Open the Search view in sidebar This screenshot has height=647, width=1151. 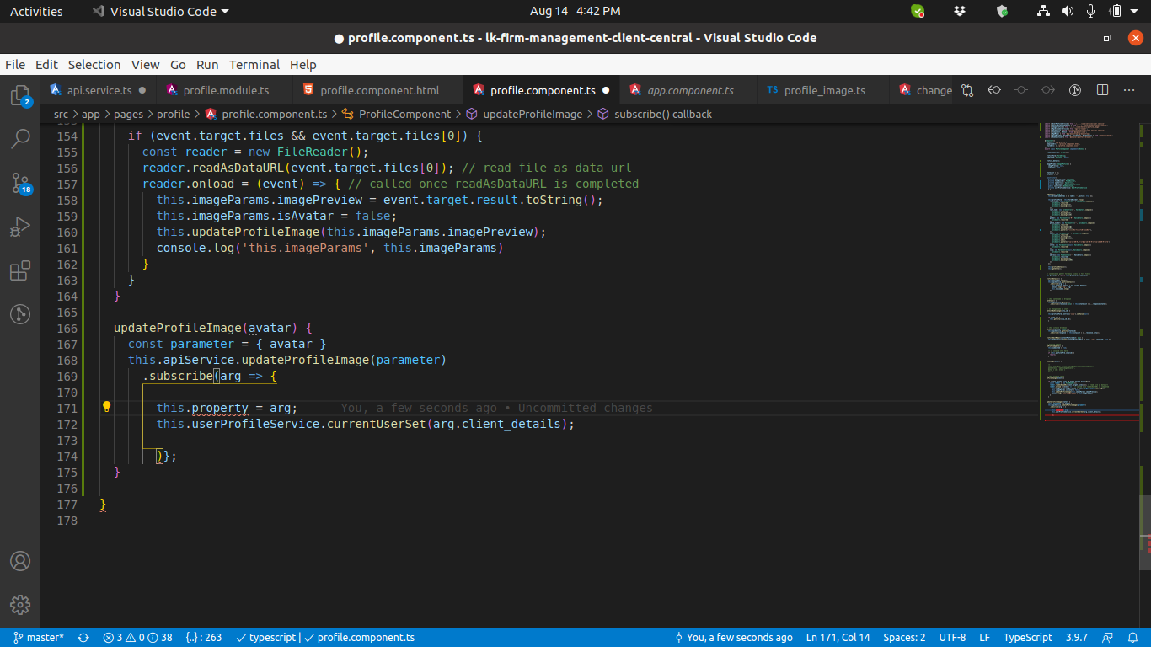click(20, 138)
